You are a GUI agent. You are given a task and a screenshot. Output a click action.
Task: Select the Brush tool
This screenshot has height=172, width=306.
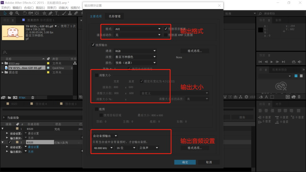click(64, 13)
